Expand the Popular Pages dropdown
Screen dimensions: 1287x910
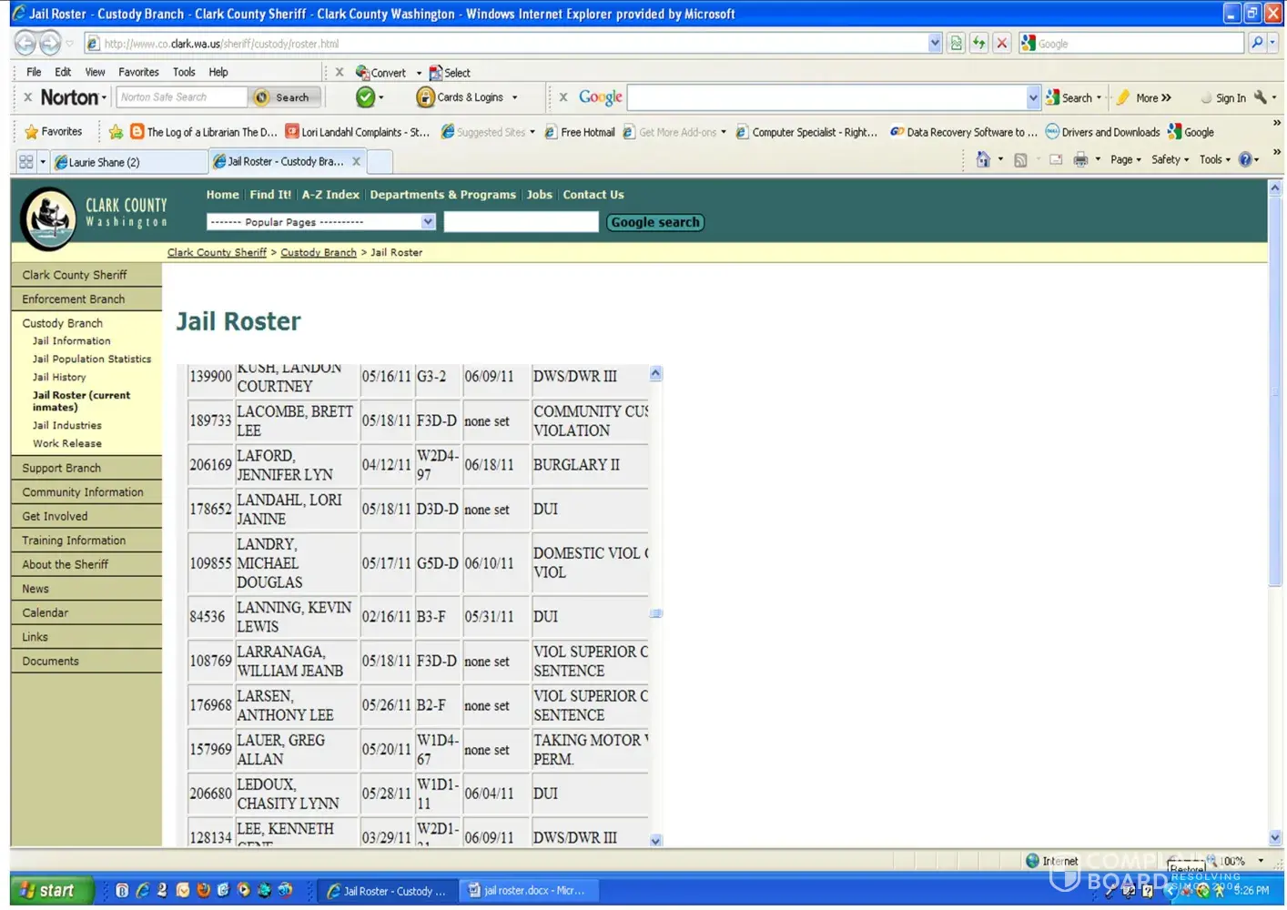428,222
